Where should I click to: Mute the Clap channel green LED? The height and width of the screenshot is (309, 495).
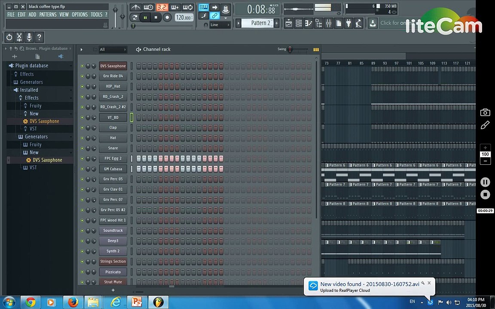(82, 128)
